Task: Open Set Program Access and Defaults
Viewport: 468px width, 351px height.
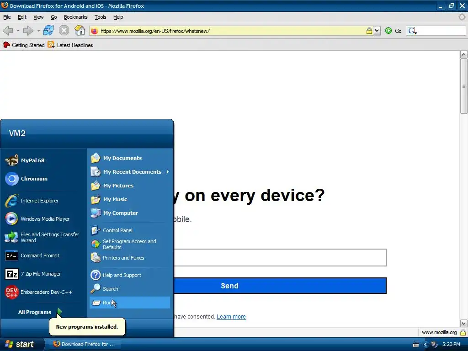Action: (x=129, y=244)
